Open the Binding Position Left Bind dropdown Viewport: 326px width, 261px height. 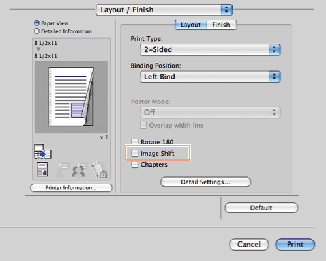[x=210, y=77]
